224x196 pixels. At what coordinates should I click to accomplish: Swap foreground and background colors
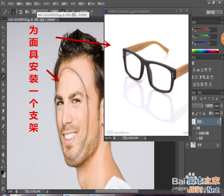(4, 167)
